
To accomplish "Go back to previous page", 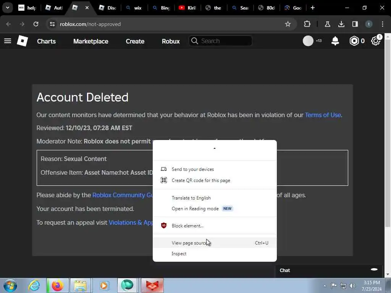I will pyautogui.click(x=8, y=24).
